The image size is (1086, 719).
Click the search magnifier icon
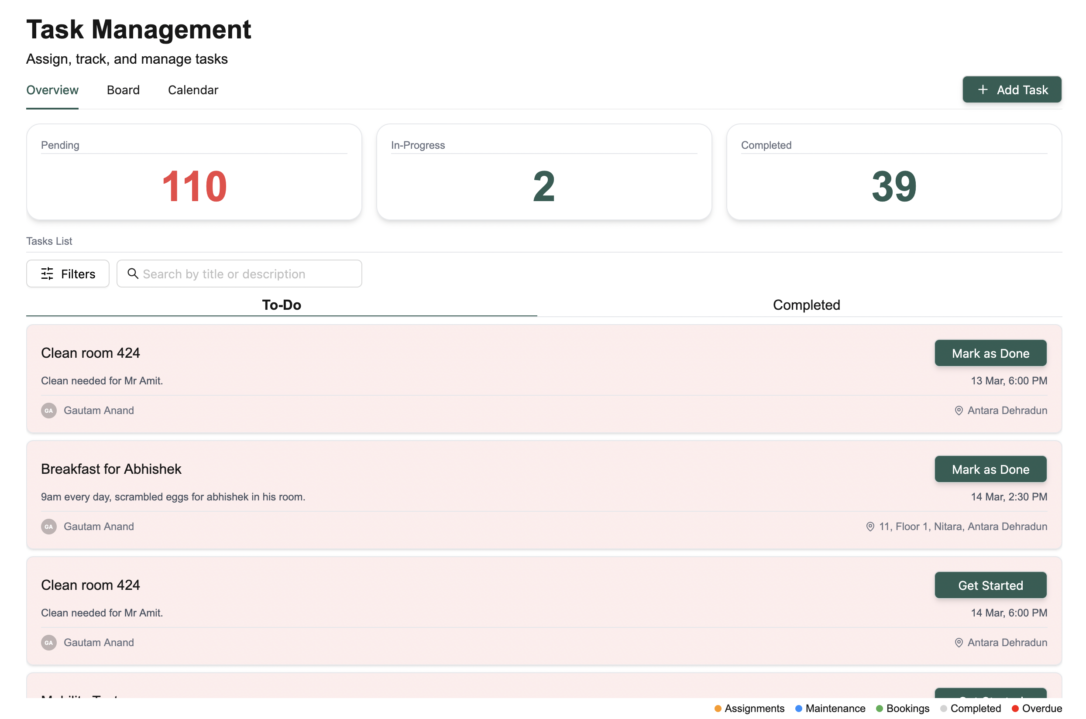point(133,274)
